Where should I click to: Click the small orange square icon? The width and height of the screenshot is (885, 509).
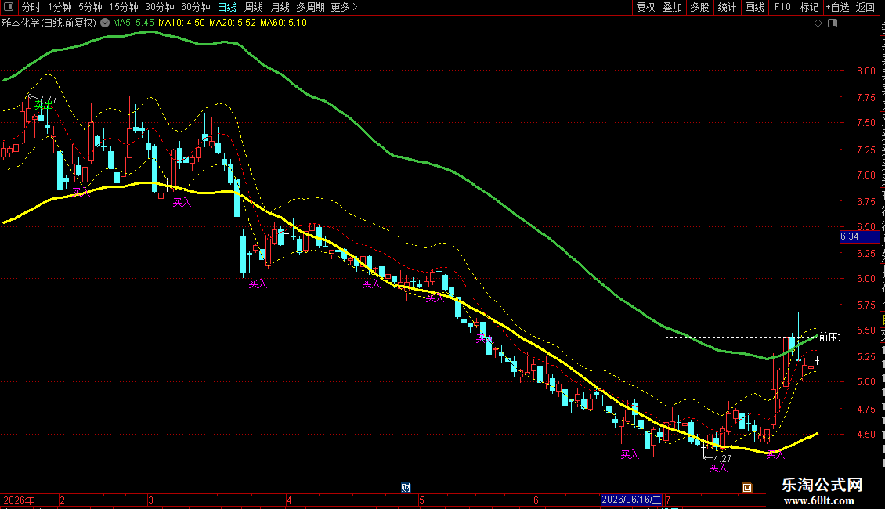[747, 488]
